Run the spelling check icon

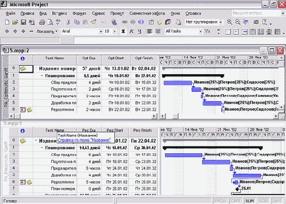[58, 22]
